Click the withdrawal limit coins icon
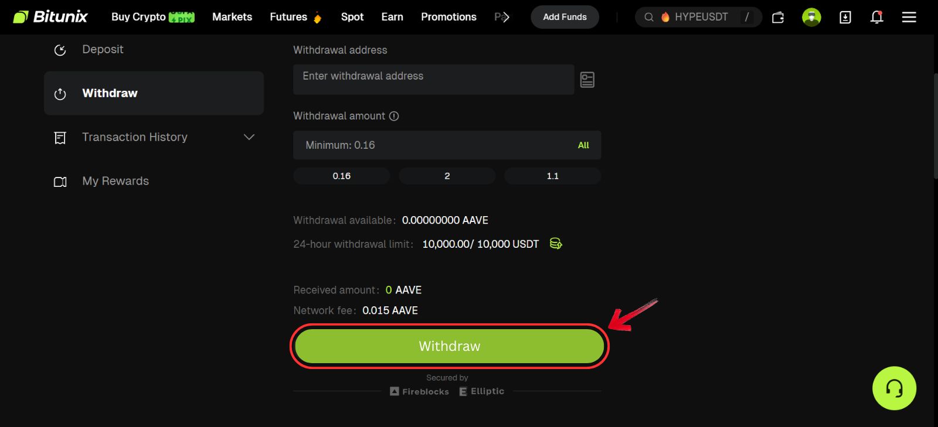This screenshot has height=427, width=938. [556, 244]
